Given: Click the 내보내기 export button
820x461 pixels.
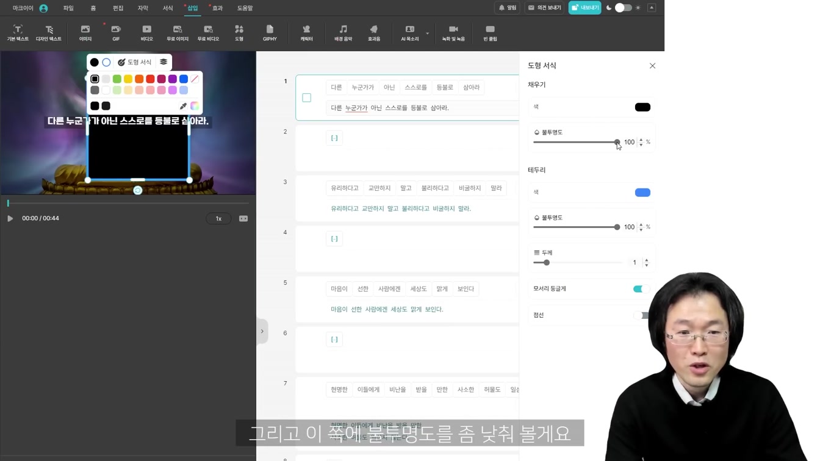Looking at the screenshot, I should click(584, 8).
